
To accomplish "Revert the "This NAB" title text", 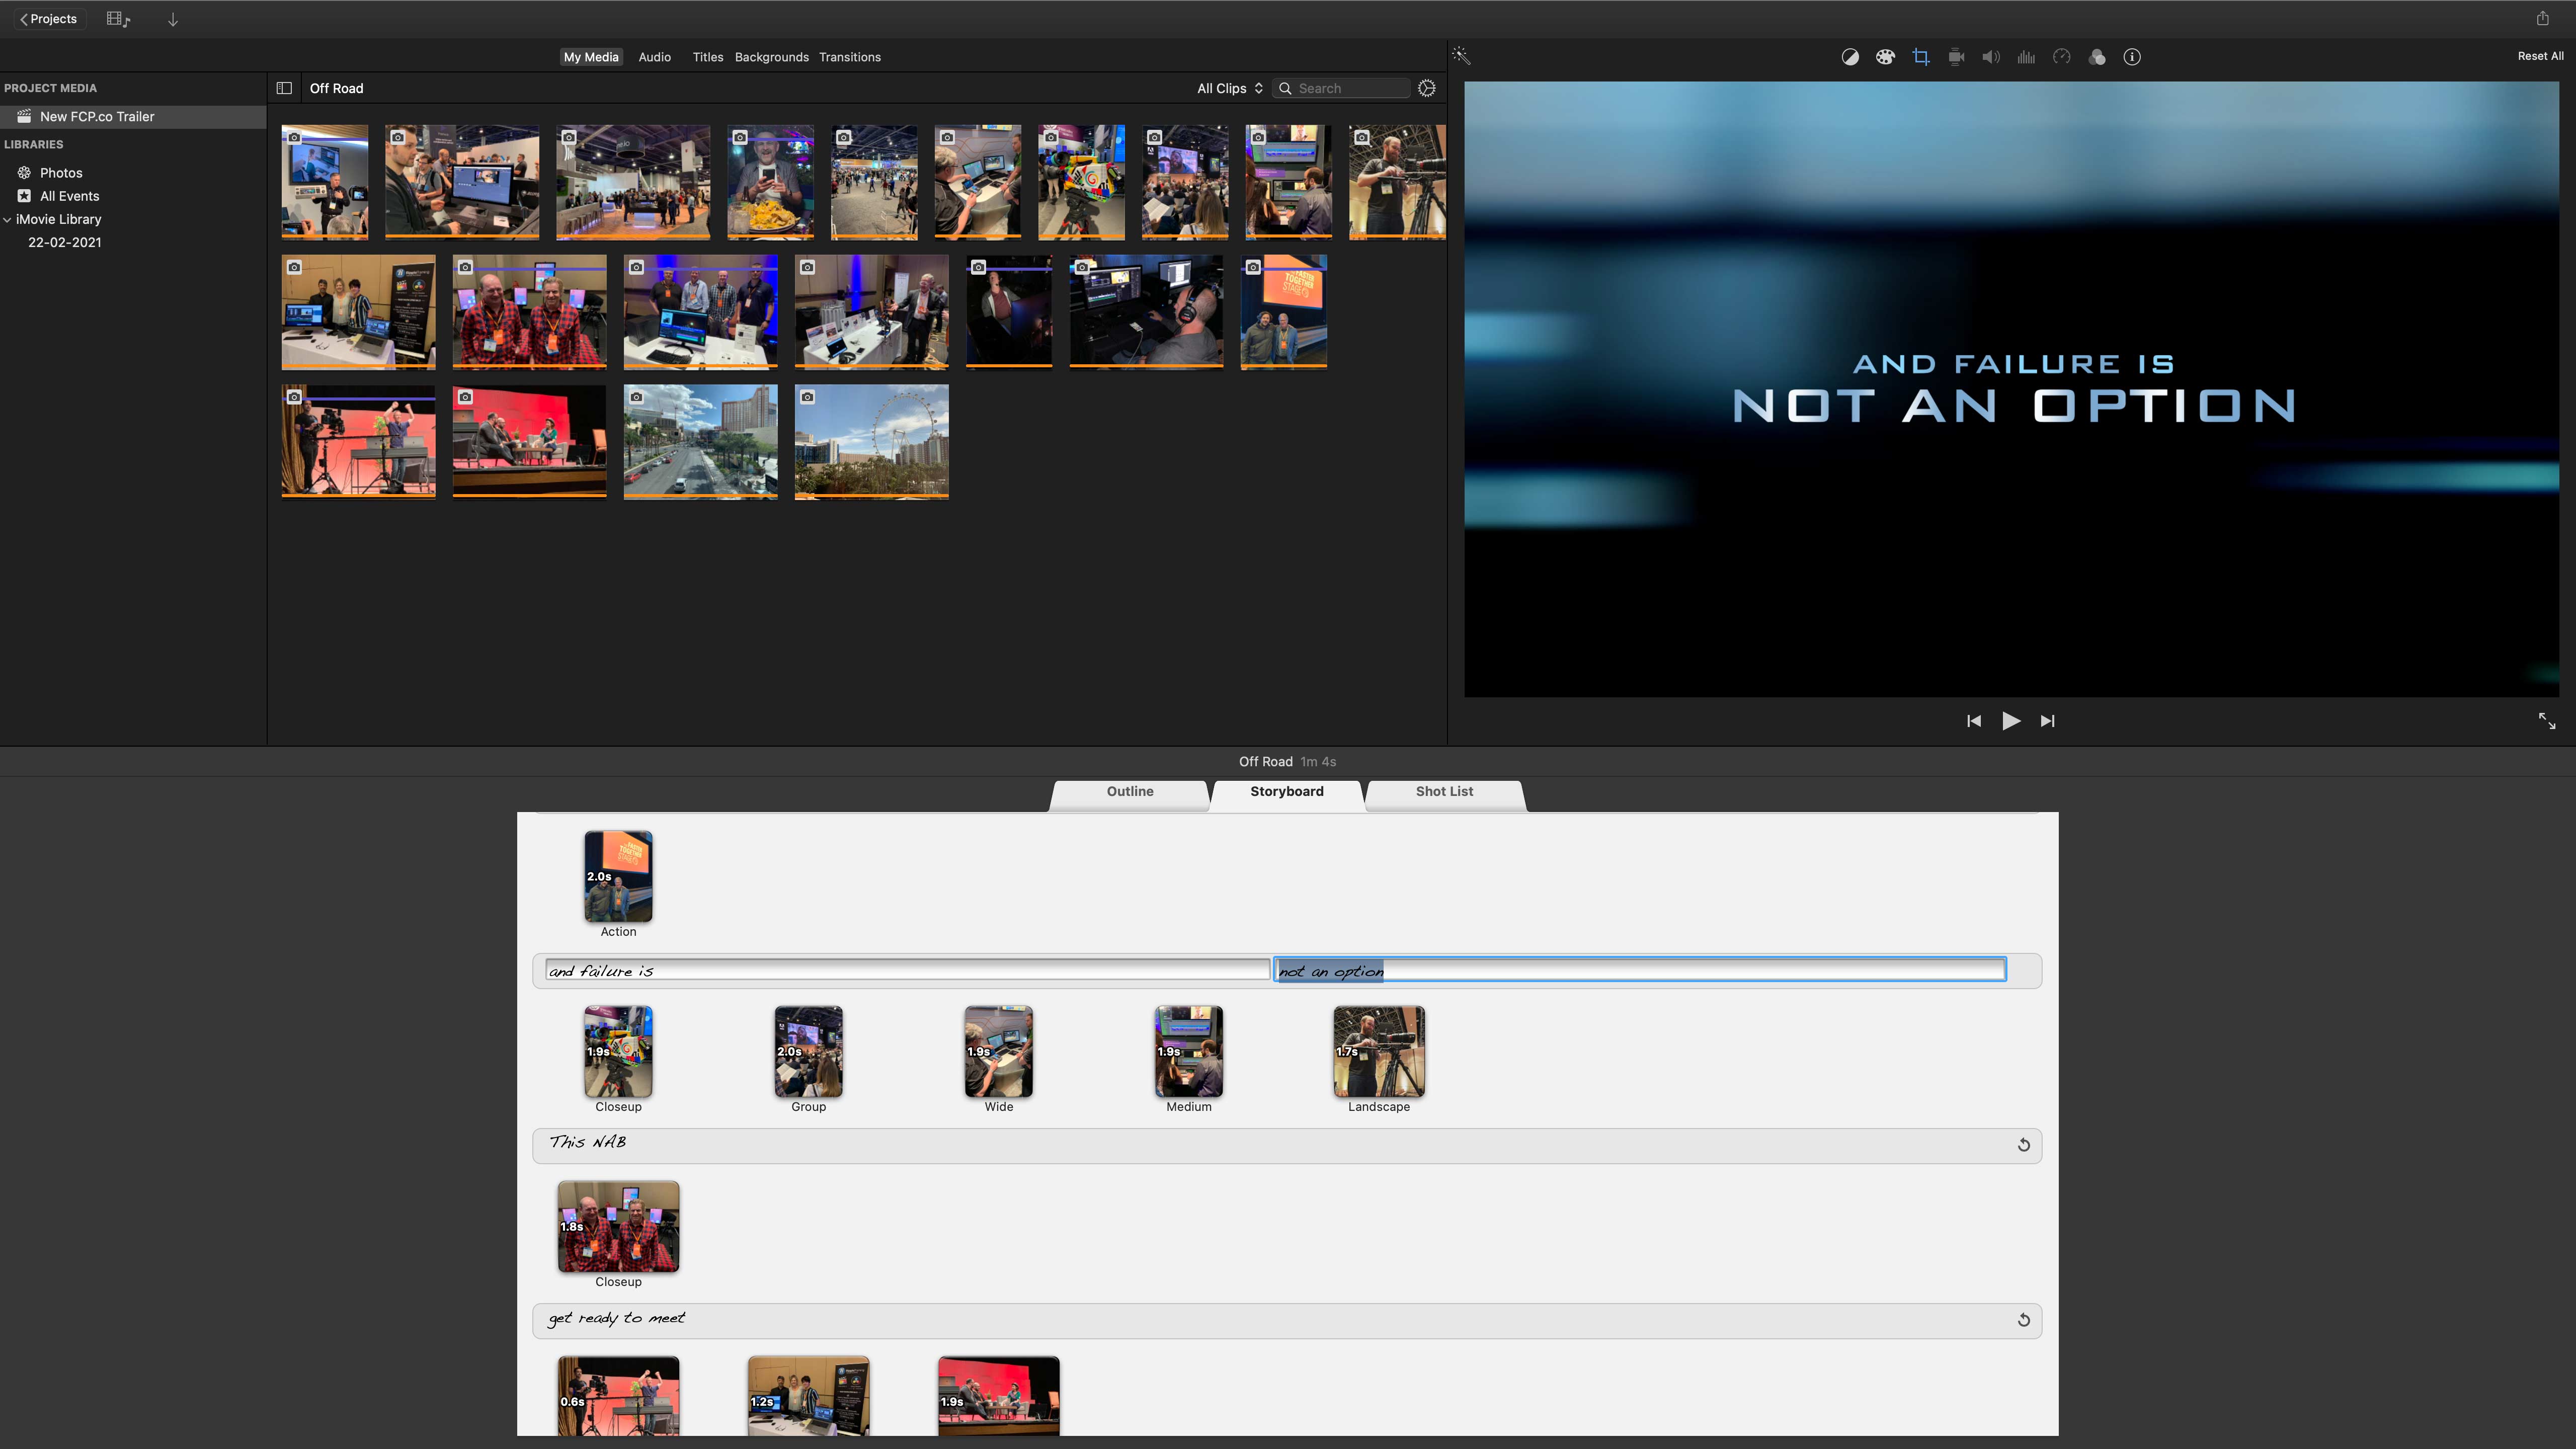I will [2023, 1145].
